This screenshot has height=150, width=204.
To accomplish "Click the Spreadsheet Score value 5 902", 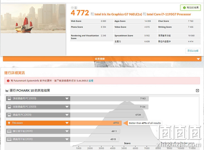I will [147, 36].
